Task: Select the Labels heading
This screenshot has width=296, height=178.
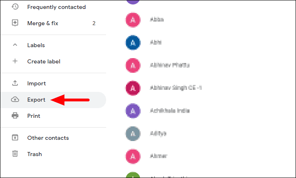Action: coord(36,45)
